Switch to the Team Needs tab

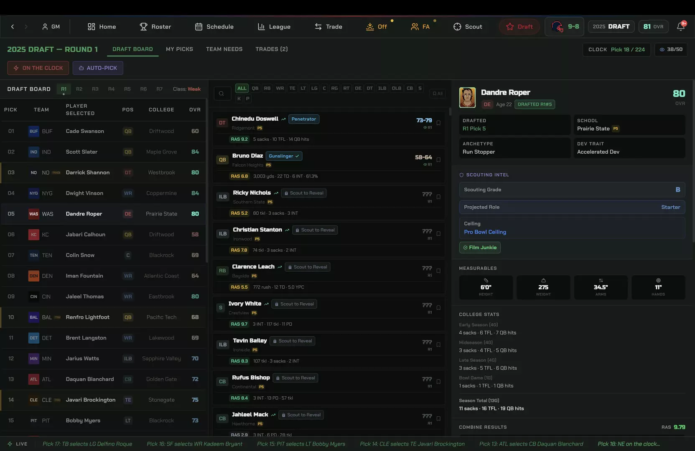224,49
